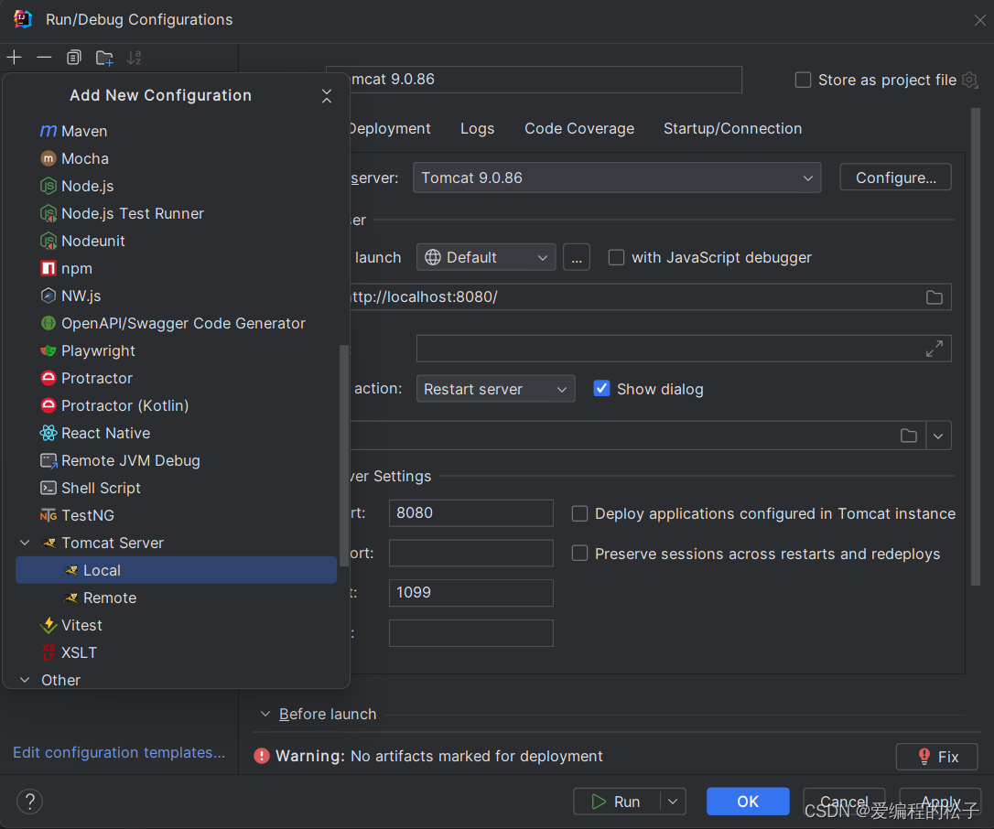Screen dimensions: 994x829
Task: Click the empty HTTPs port field
Action: [x=471, y=554]
